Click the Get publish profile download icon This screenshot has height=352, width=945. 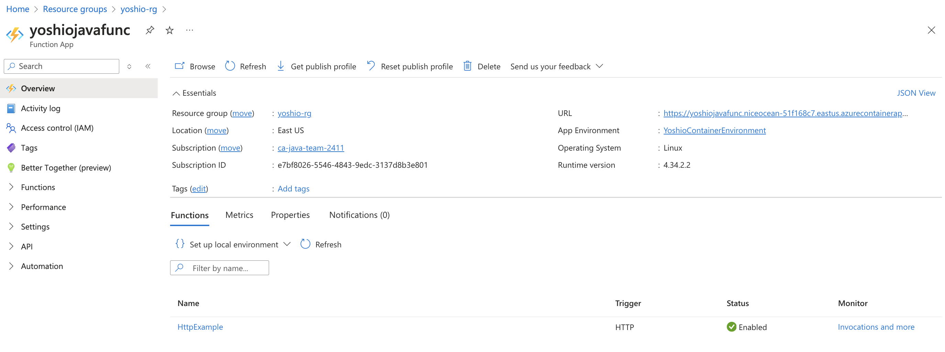point(281,66)
